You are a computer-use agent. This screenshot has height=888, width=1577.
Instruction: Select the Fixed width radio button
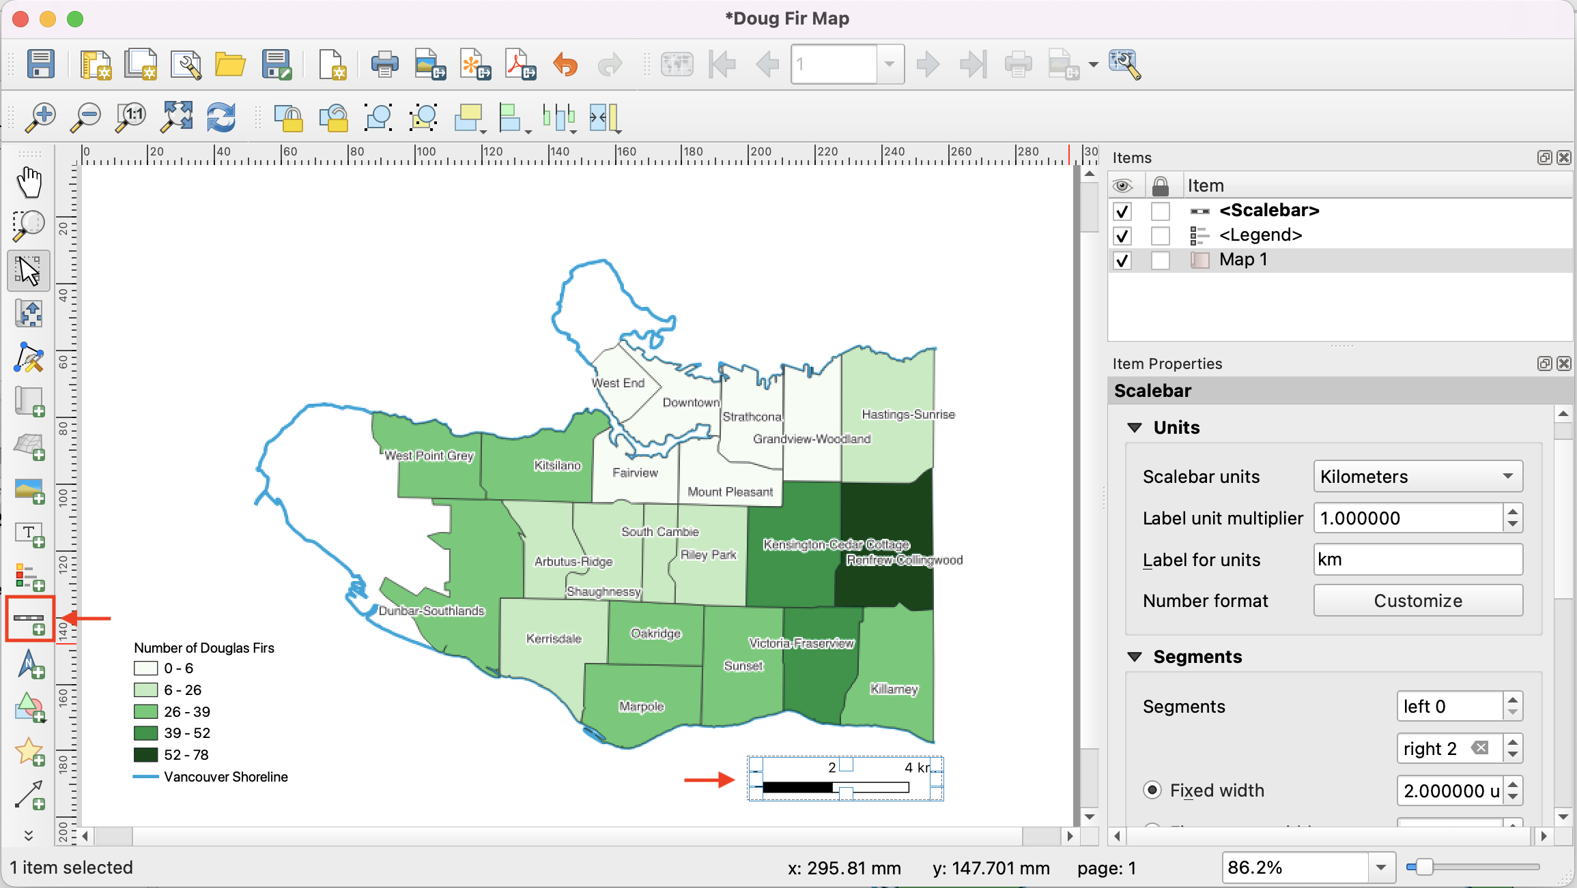[x=1152, y=790]
